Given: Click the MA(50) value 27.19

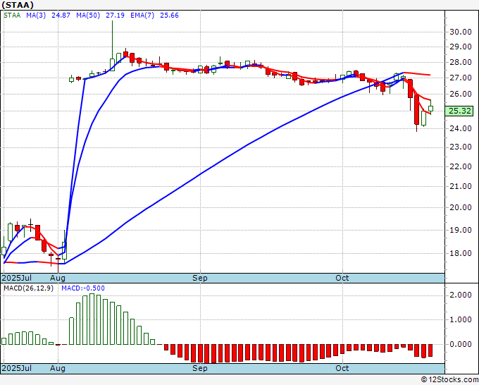Looking at the screenshot, I should coord(115,16).
